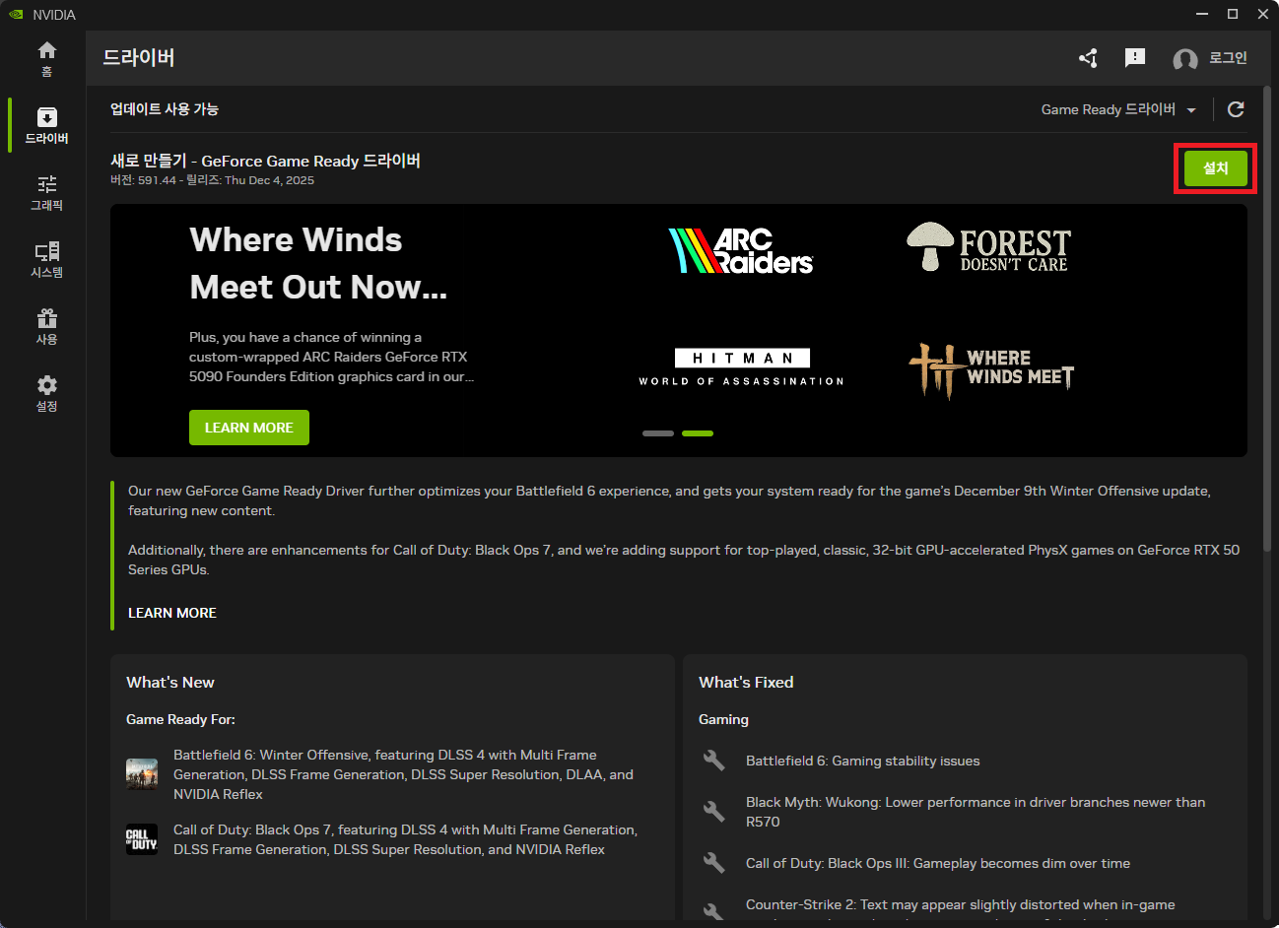Expand the Game Ready 드라이버 dropdown

point(1118,109)
